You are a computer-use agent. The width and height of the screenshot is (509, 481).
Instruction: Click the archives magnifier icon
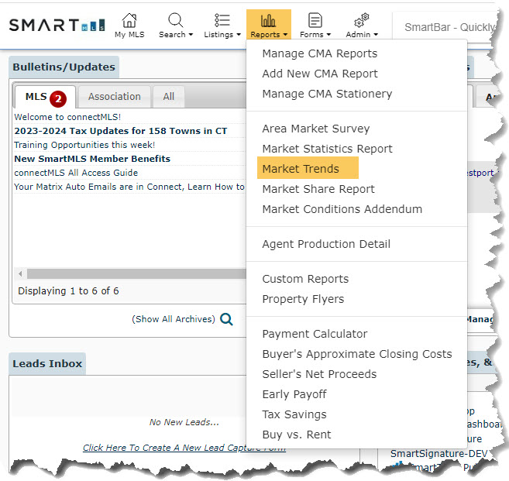point(226,319)
